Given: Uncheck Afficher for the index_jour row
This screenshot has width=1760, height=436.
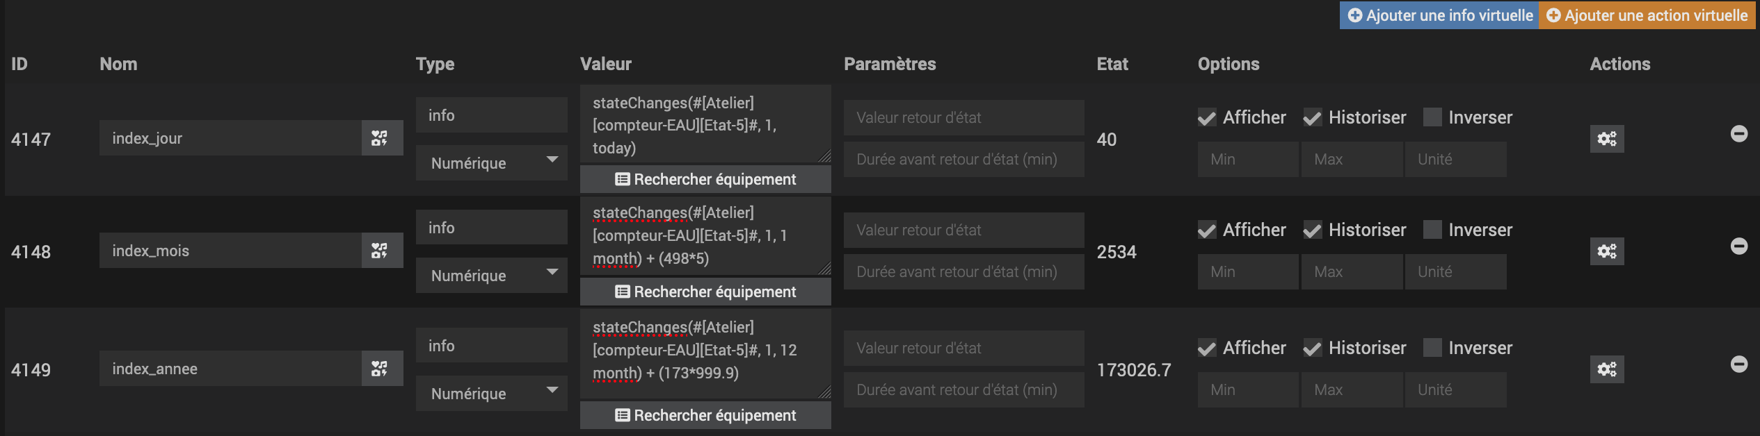Looking at the screenshot, I should coord(1207,118).
